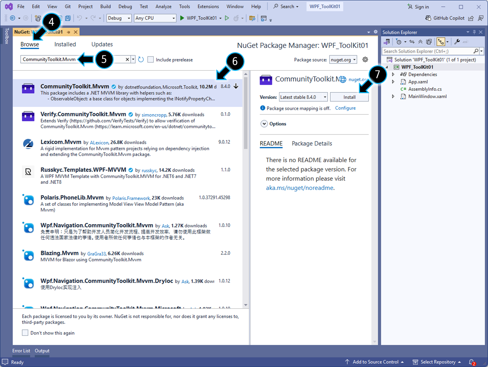Switch to the Updates tab
The image size is (488, 367).
pos(102,44)
